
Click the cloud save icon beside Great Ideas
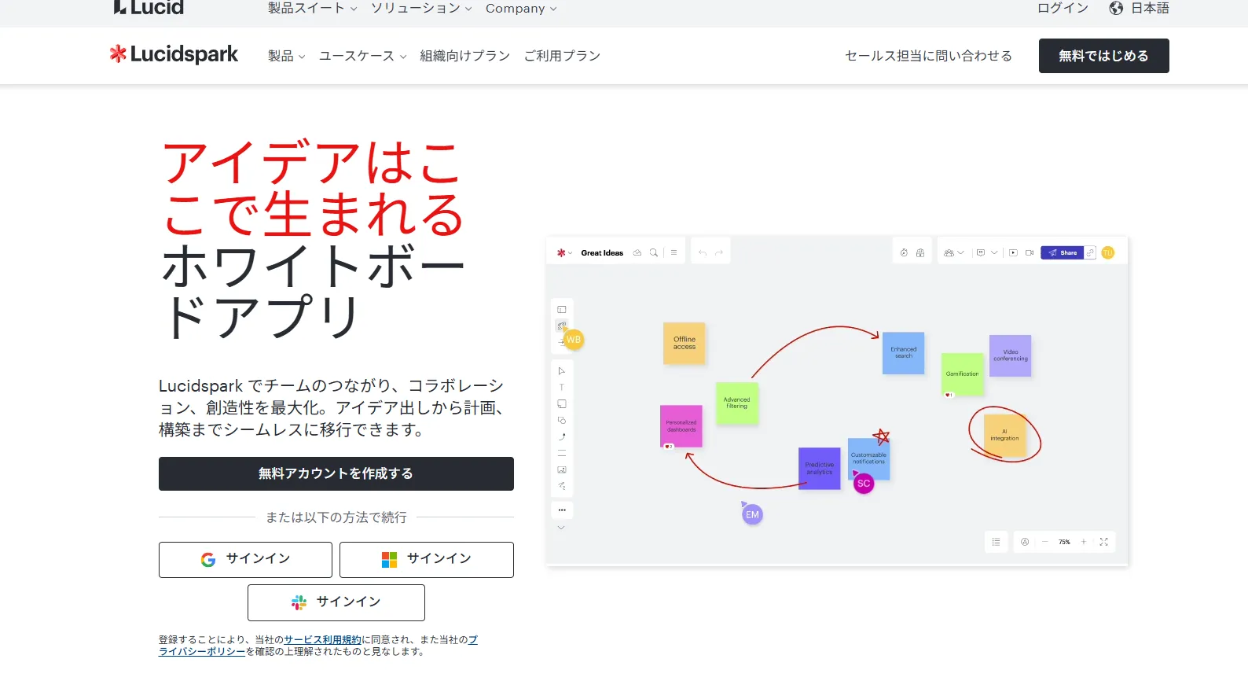click(x=637, y=252)
